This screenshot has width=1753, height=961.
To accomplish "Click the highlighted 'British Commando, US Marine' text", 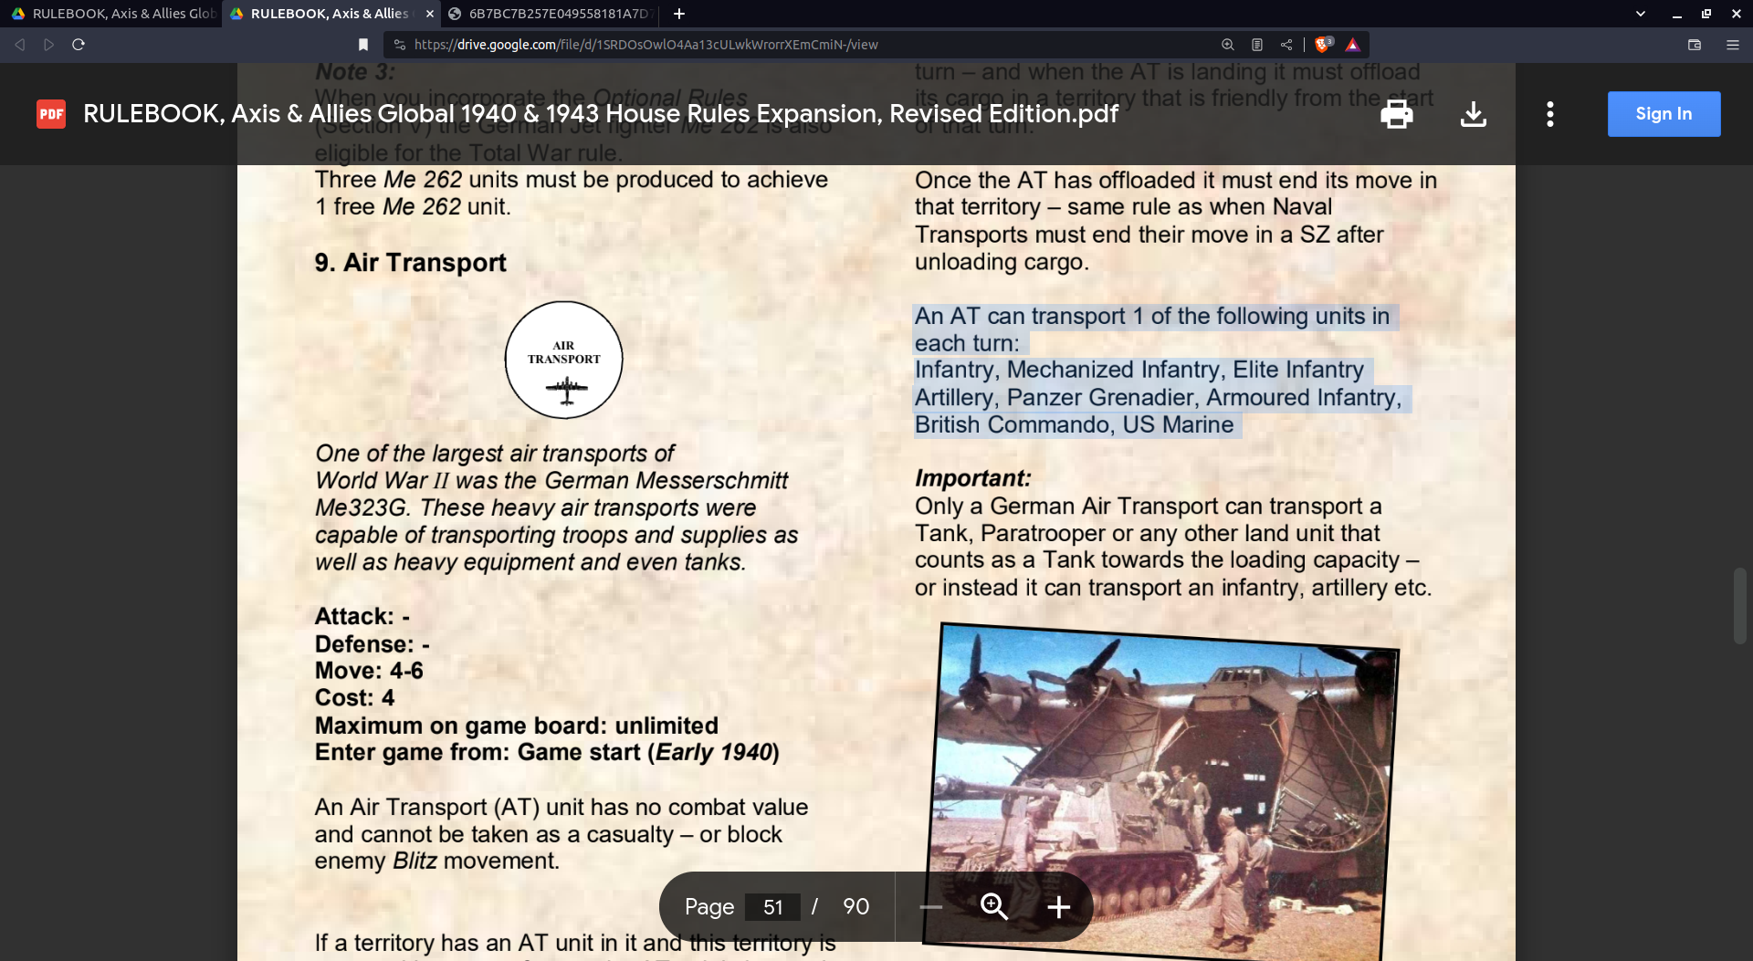I will (x=1074, y=425).
